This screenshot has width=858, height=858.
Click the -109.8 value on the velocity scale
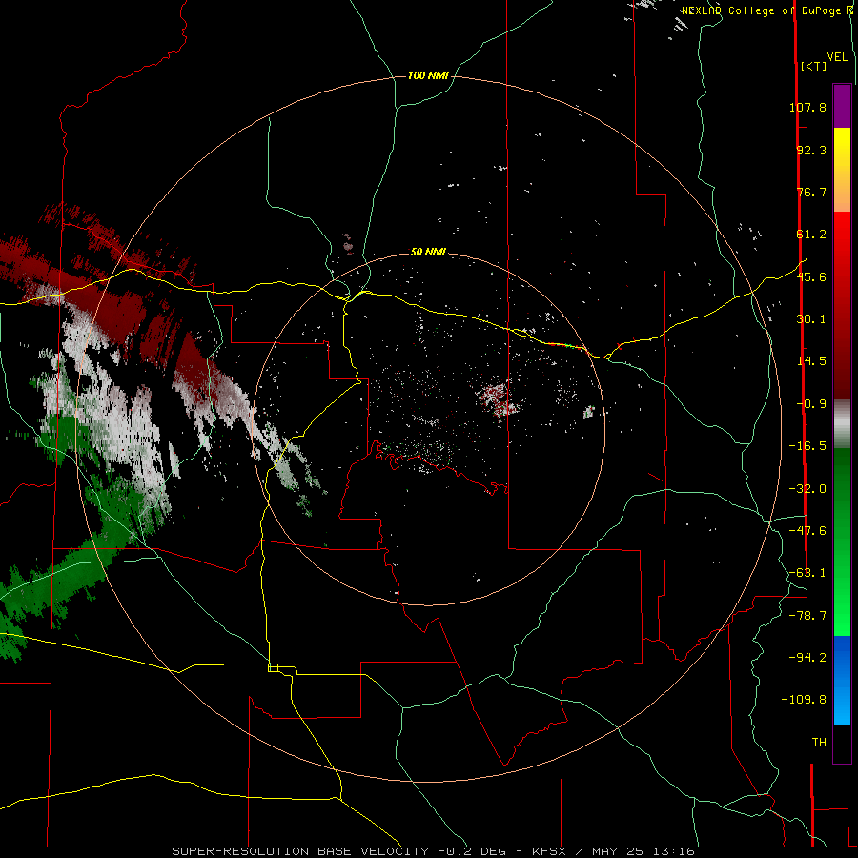[804, 700]
